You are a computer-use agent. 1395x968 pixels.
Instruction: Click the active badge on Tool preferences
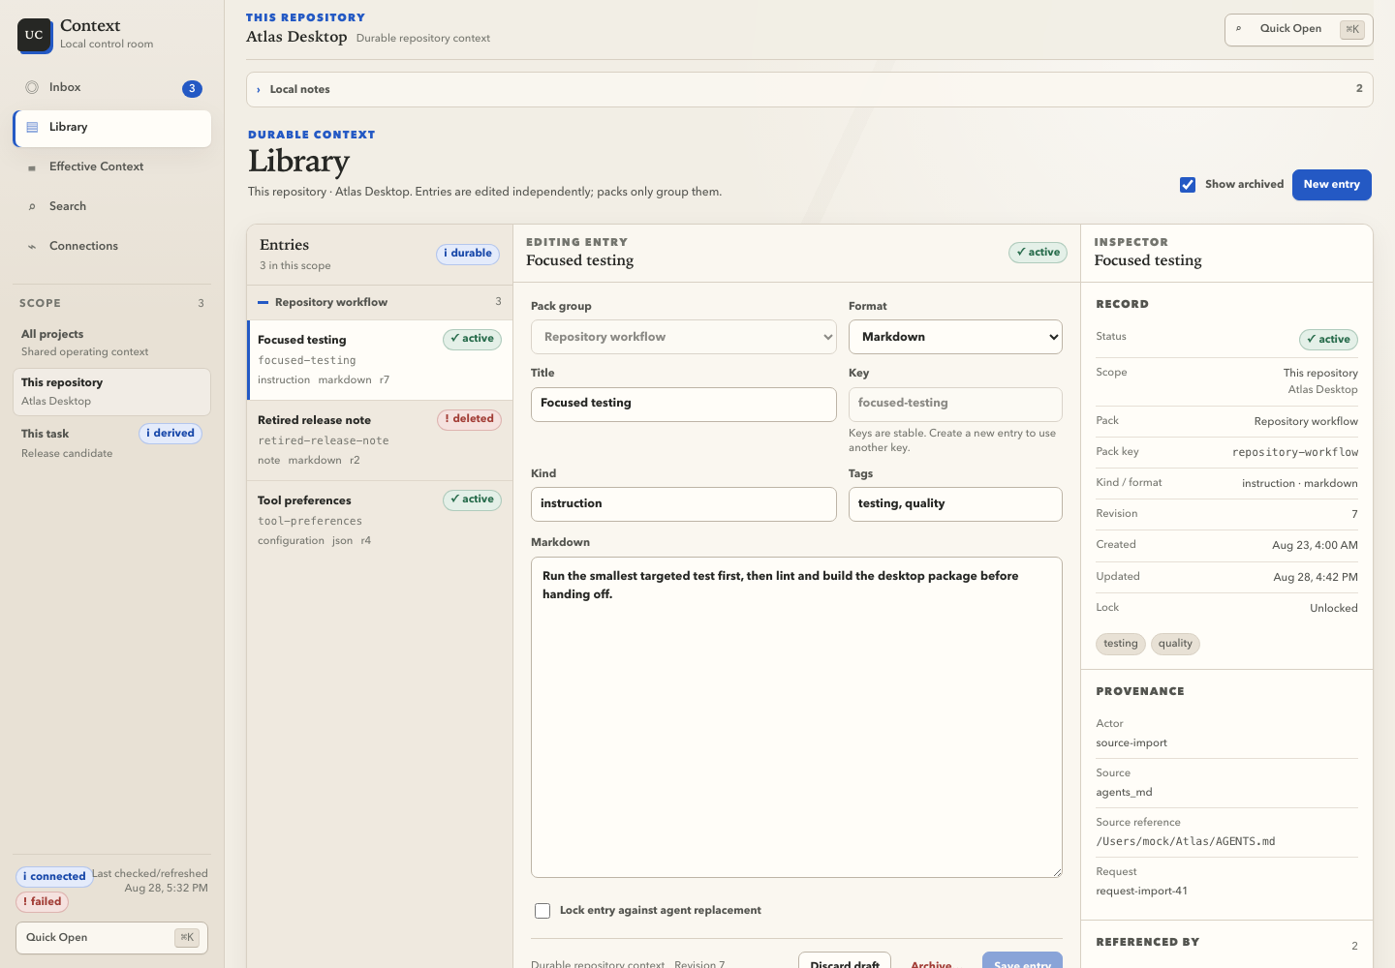tap(472, 499)
